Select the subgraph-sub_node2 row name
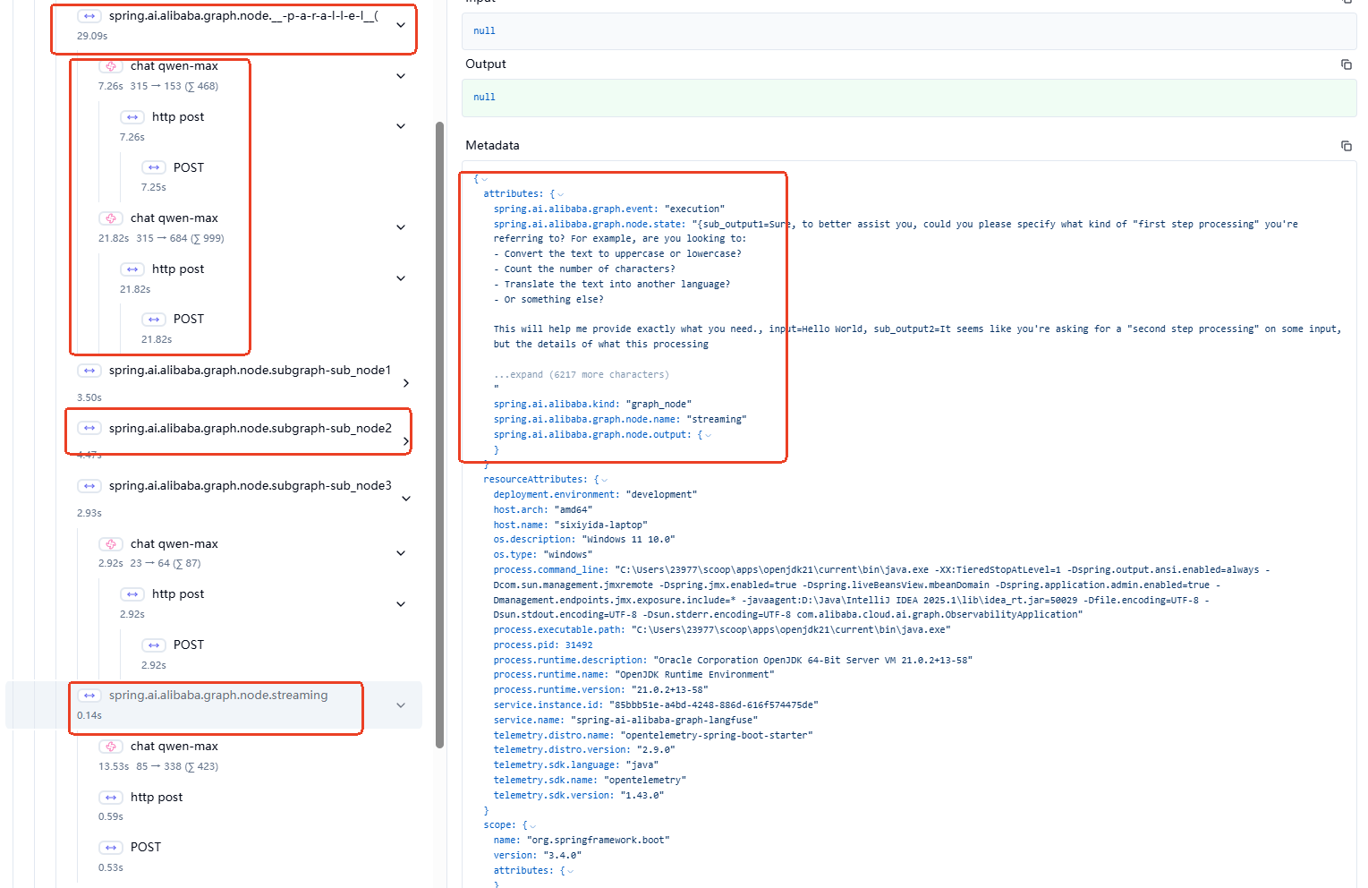Screen dimensions: 1368x888 coord(251,429)
